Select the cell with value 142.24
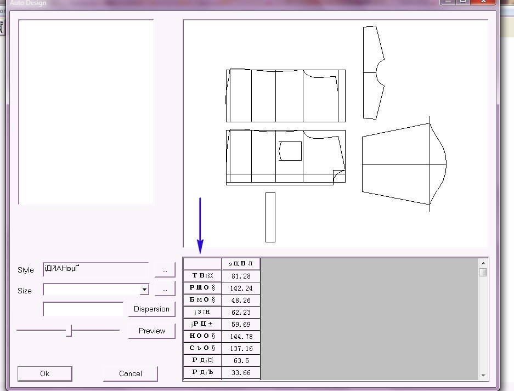The image size is (514, 391). point(241,288)
